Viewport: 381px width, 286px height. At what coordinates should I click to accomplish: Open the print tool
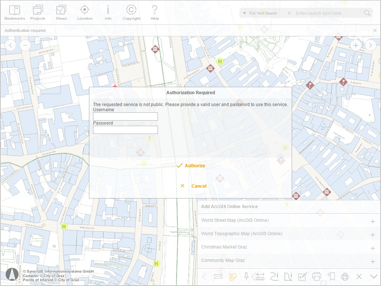pyautogui.click(x=317, y=276)
